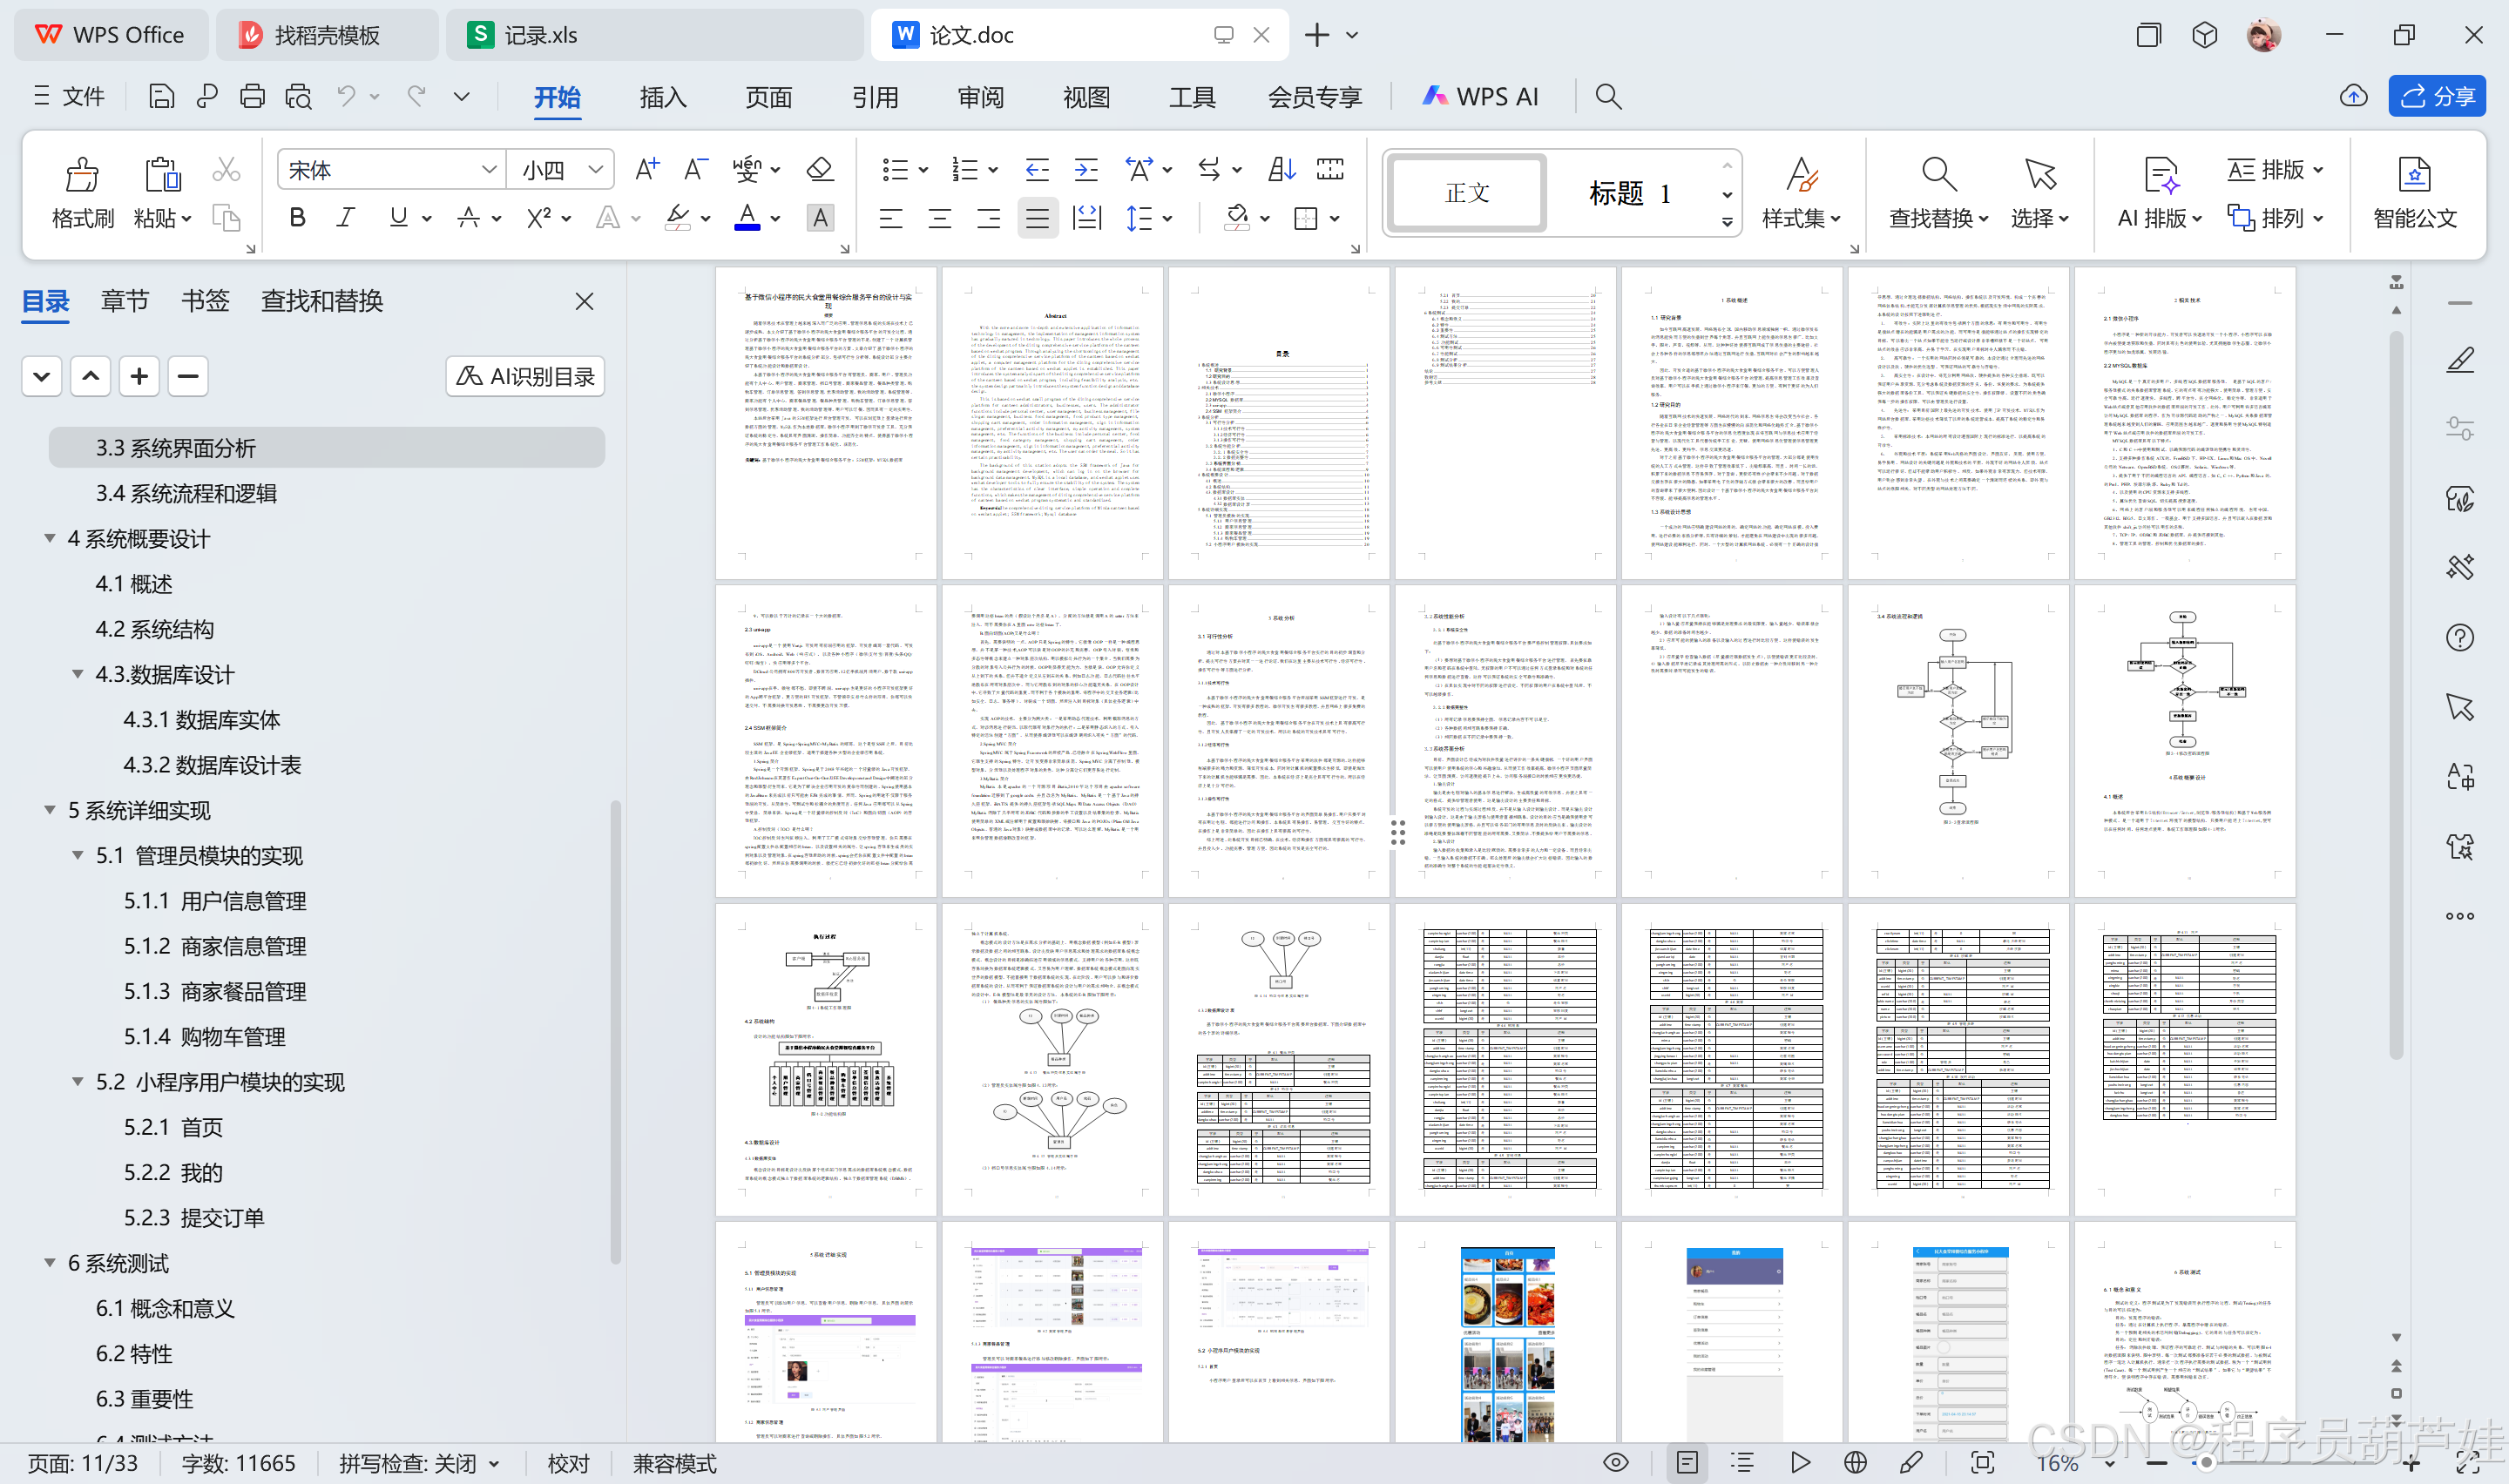
Task: Align text right
Action: point(988,217)
